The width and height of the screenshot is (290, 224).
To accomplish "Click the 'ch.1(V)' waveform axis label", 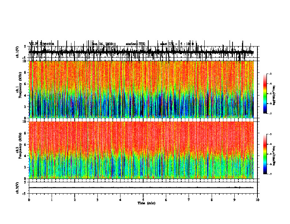I will 17,52.
